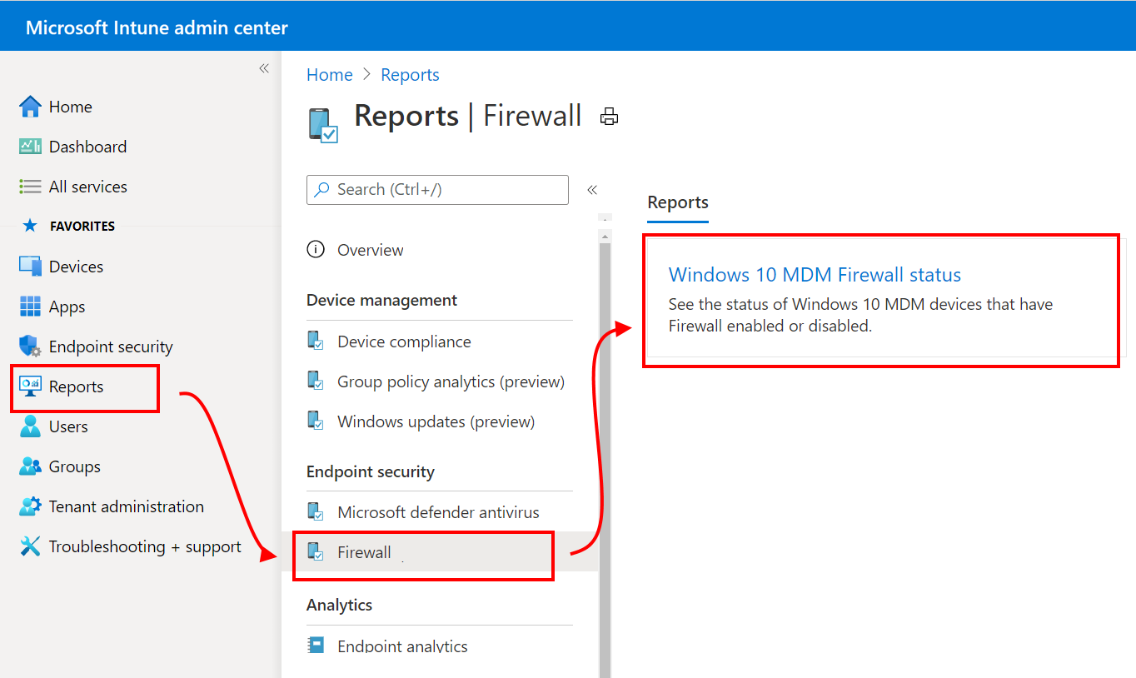Click the Endpoint analytics icon
The image size is (1136, 678).
click(316, 645)
